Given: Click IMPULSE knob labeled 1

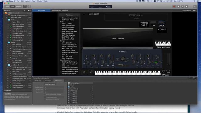Looking at the screenshot, I should (x=87, y=56).
